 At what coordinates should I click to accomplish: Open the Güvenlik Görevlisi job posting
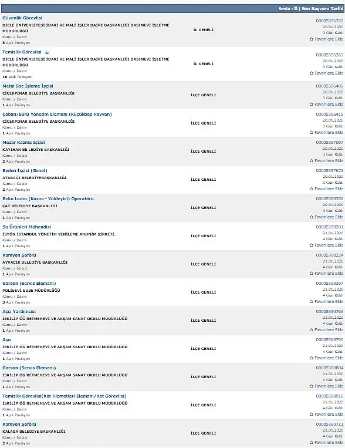[x=22, y=18]
